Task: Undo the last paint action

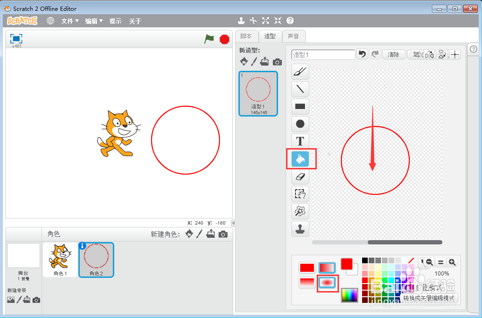Action: 363,54
